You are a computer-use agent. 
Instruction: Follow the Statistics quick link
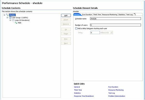pos(77,93)
